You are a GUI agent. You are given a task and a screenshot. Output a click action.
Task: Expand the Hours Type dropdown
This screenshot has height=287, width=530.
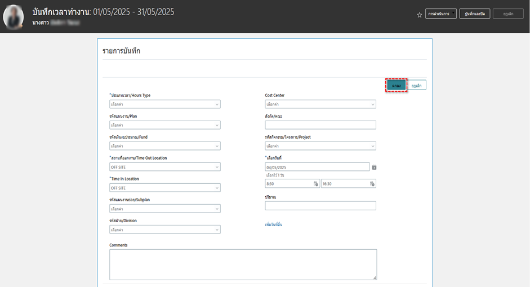coord(164,104)
